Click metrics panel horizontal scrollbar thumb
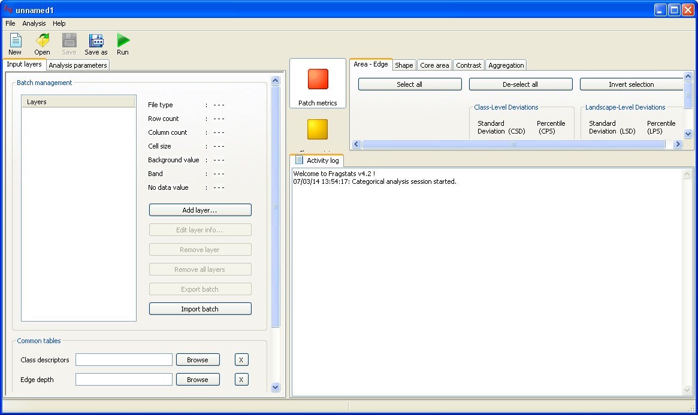Screen dimensions: 698x415 click(x=513, y=144)
